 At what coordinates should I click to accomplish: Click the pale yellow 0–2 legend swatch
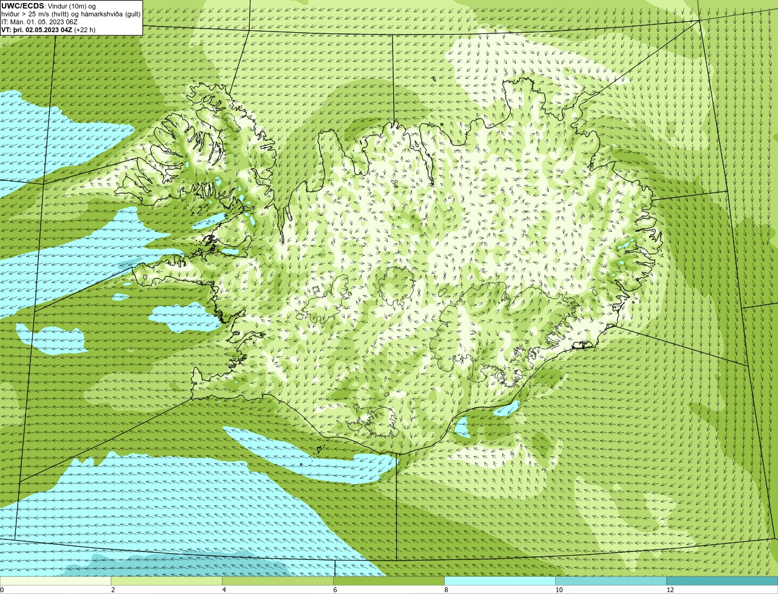coord(55,581)
